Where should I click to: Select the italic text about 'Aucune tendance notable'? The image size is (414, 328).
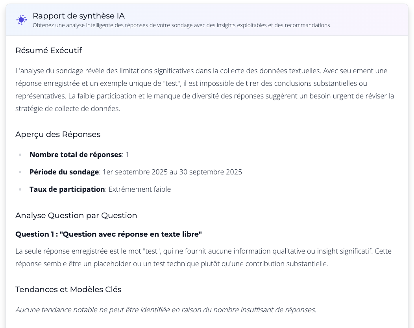click(165, 309)
